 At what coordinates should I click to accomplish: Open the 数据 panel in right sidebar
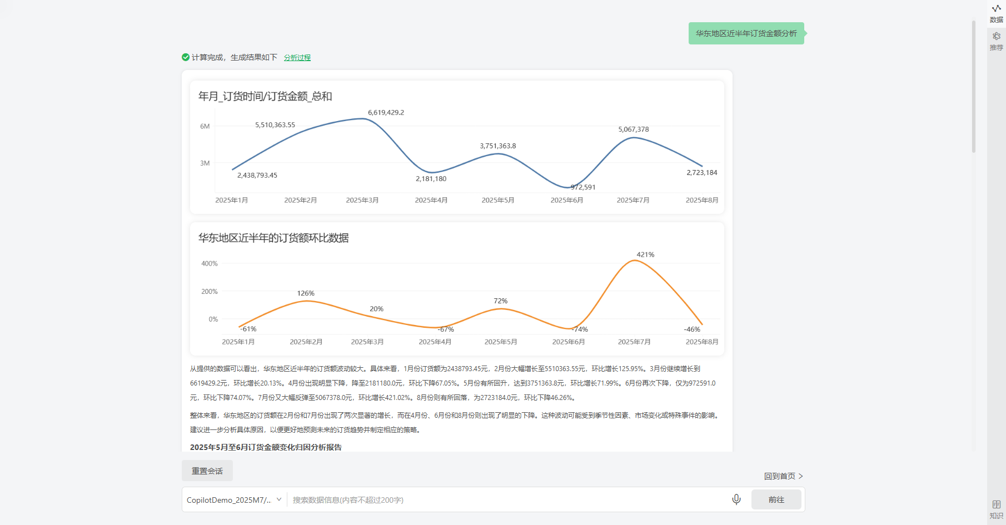click(x=996, y=13)
